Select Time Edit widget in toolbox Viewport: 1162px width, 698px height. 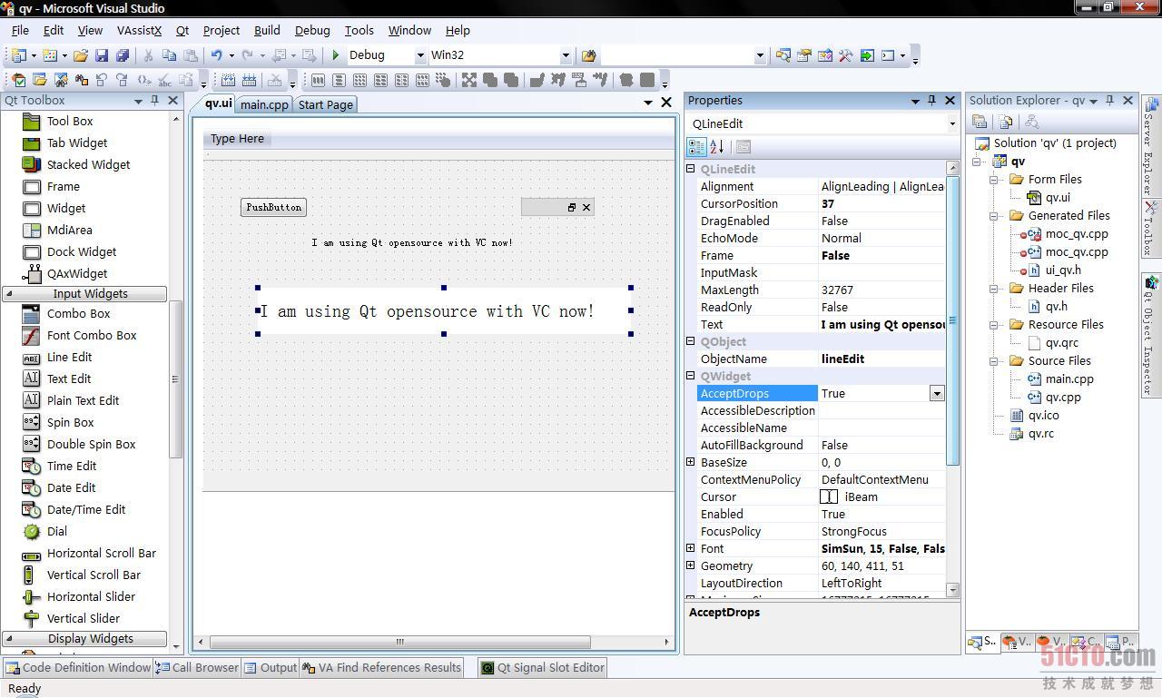(x=72, y=466)
